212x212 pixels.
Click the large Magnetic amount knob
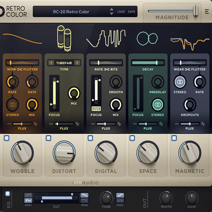[190, 153]
